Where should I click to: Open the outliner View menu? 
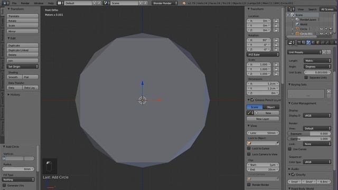(301, 9)
